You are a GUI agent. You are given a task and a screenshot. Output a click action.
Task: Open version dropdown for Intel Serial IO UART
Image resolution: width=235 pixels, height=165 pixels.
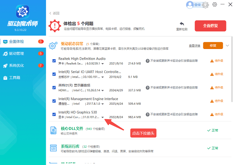pos(103,77)
